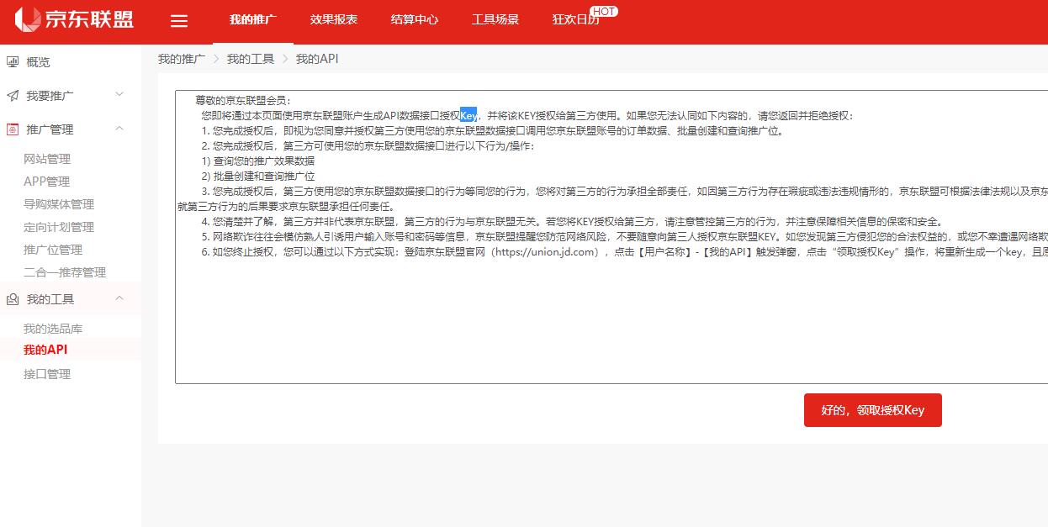
Task: Open the 我的推广 tab
Action: (252, 19)
